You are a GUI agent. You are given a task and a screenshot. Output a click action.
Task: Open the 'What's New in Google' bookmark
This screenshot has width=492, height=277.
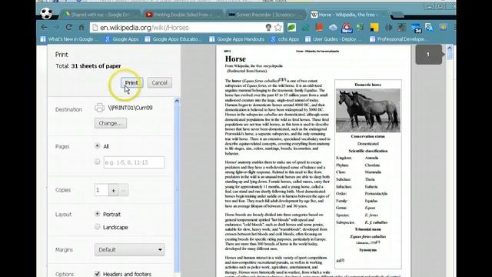tap(69, 39)
